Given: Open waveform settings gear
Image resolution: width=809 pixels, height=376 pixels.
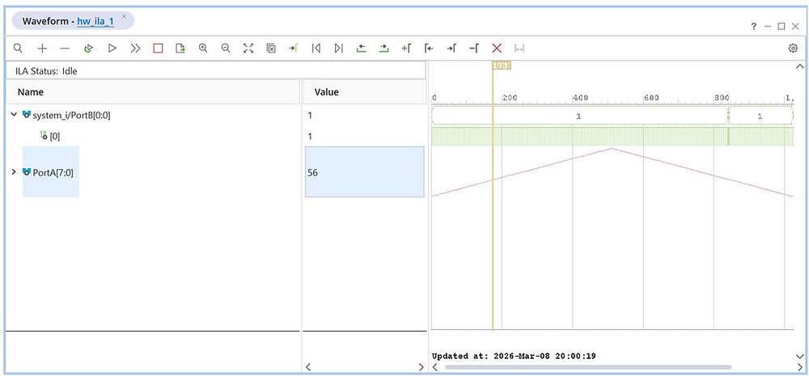Looking at the screenshot, I should pos(793,48).
